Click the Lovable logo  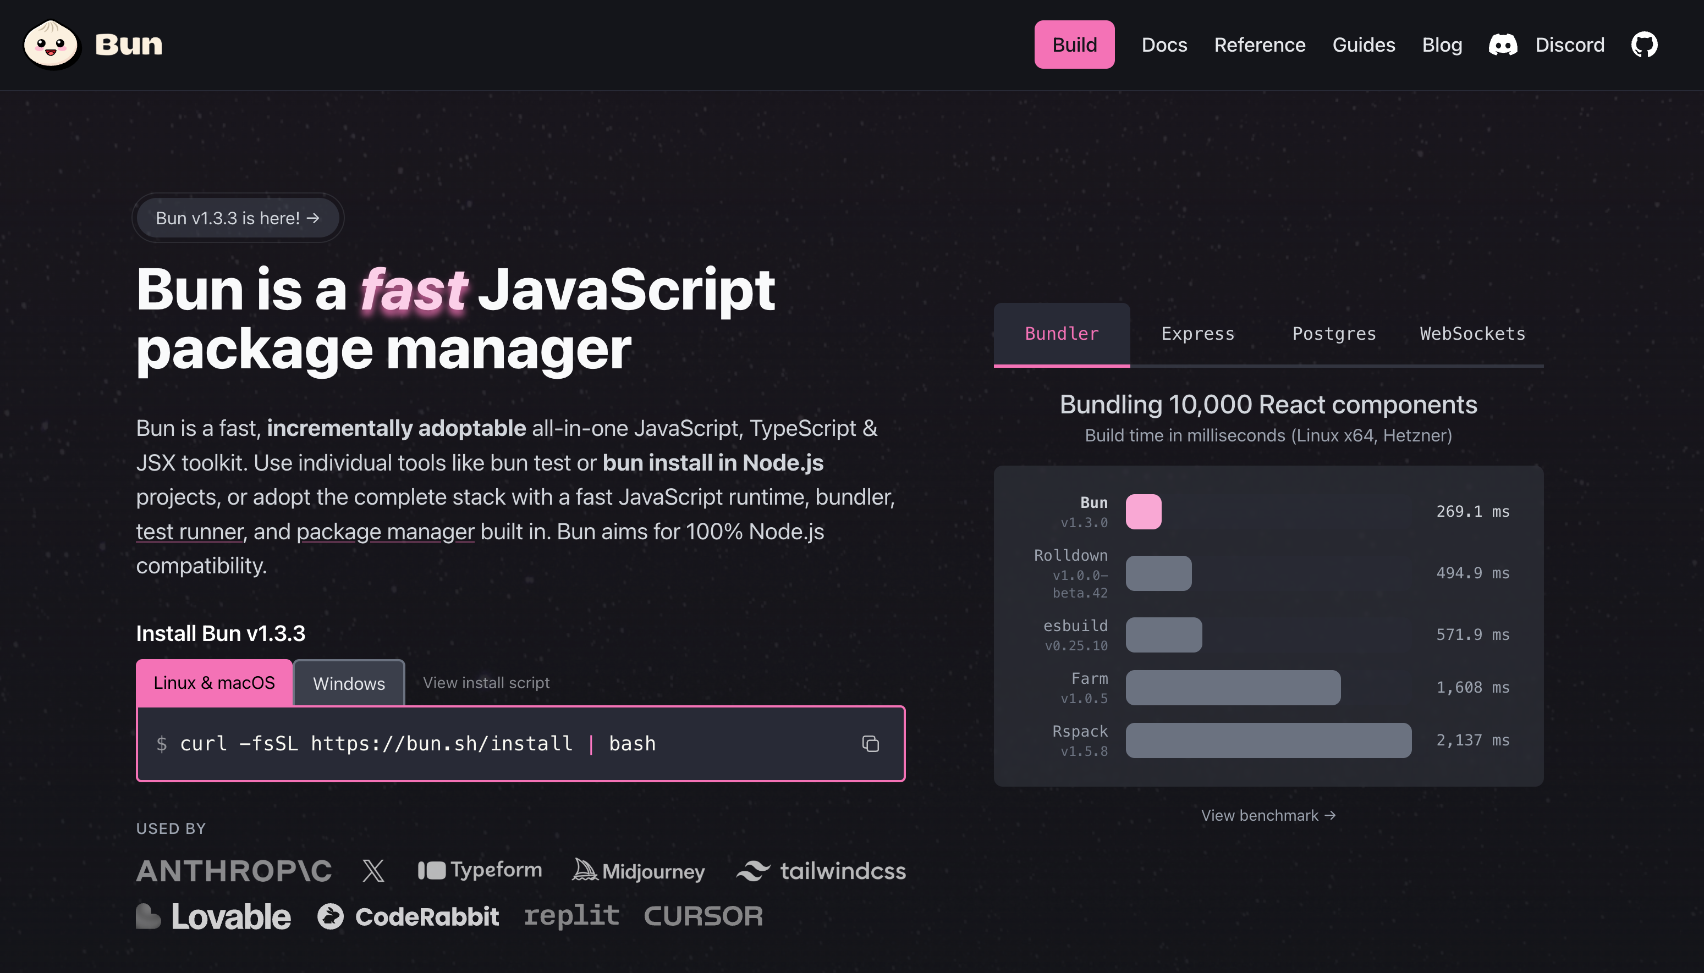(213, 916)
